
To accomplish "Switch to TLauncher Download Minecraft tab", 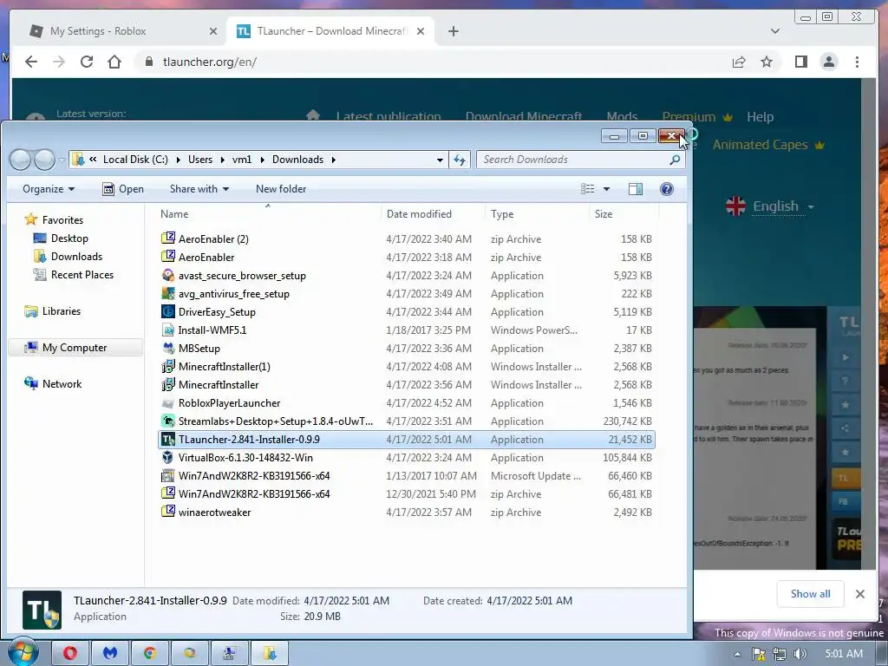I will [x=332, y=31].
